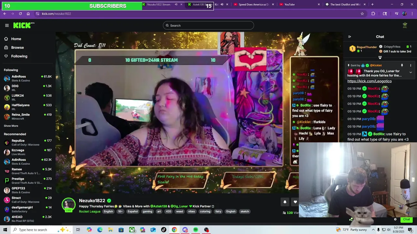417x234 pixels.
Task: Click the notification bell for Nezuko1822
Action: 285,202
